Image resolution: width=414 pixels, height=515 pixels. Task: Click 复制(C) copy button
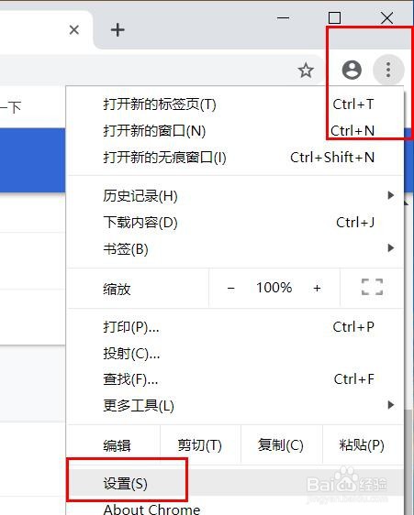coord(282,445)
